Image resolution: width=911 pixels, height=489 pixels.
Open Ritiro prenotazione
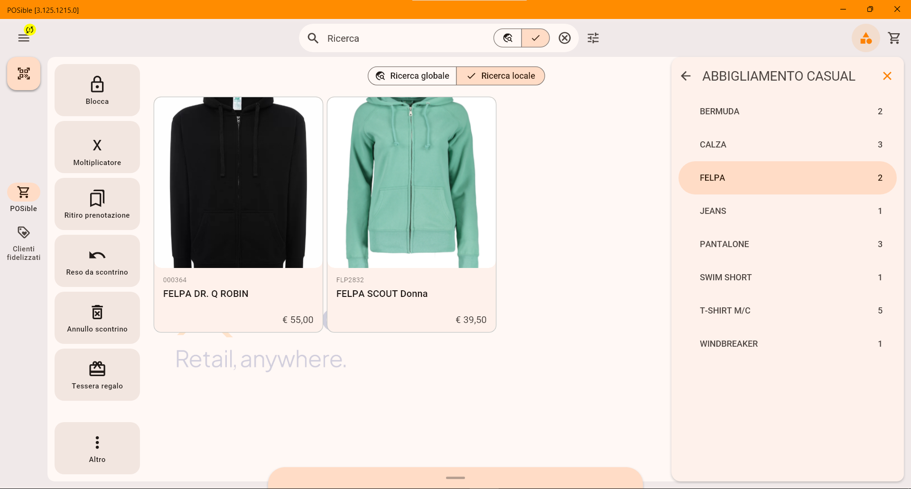[x=97, y=204]
